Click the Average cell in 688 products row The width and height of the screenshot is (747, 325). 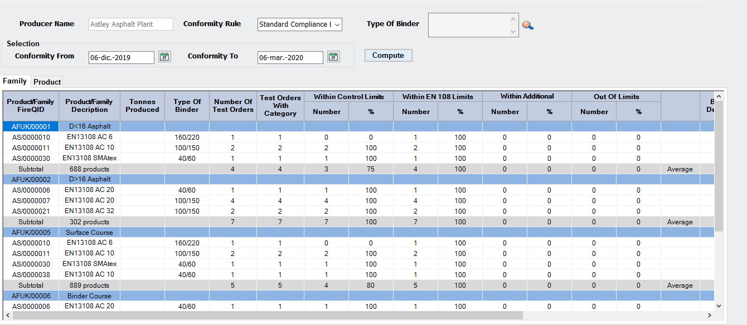pyautogui.click(x=680, y=169)
